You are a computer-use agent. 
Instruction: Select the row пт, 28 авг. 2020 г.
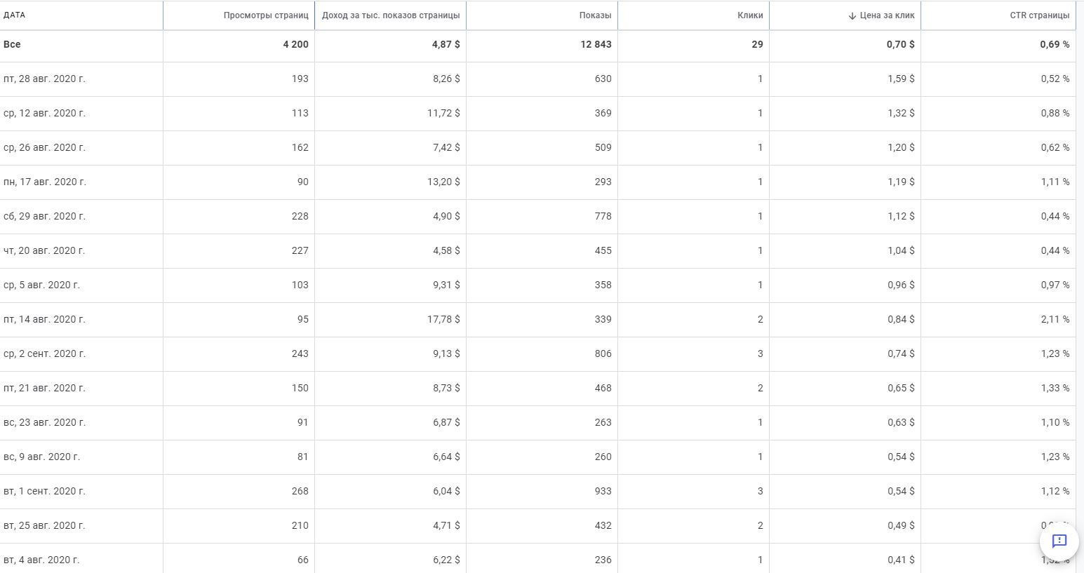[x=44, y=79]
